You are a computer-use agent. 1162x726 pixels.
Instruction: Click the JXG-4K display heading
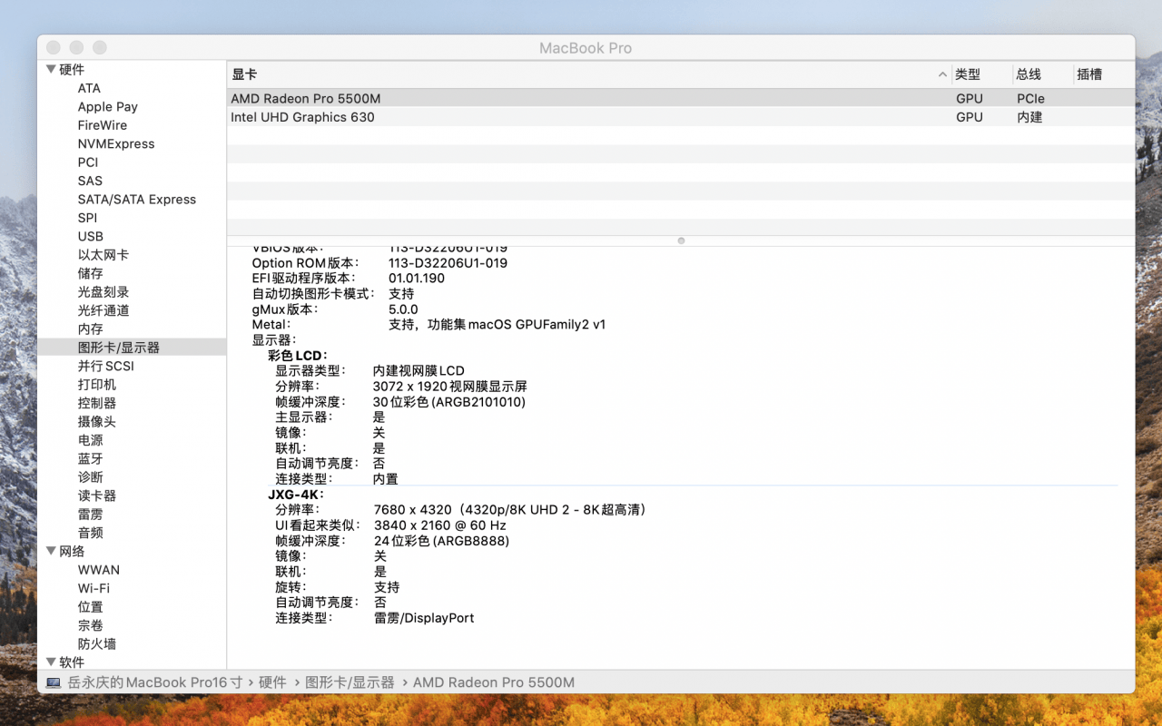coord(295,495)
